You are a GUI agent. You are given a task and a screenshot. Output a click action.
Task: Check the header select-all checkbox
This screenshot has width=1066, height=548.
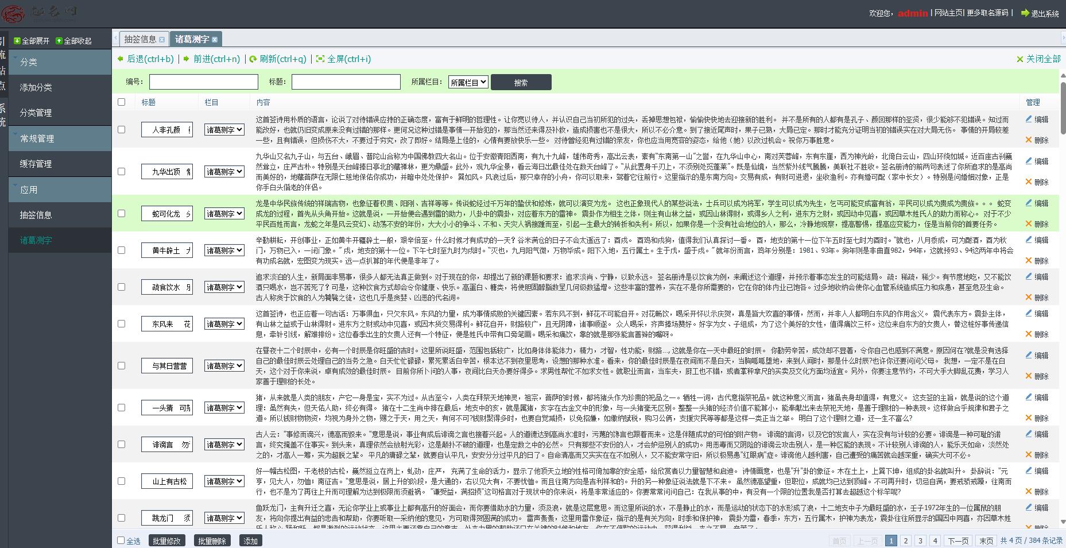click(x=121, y=102)
